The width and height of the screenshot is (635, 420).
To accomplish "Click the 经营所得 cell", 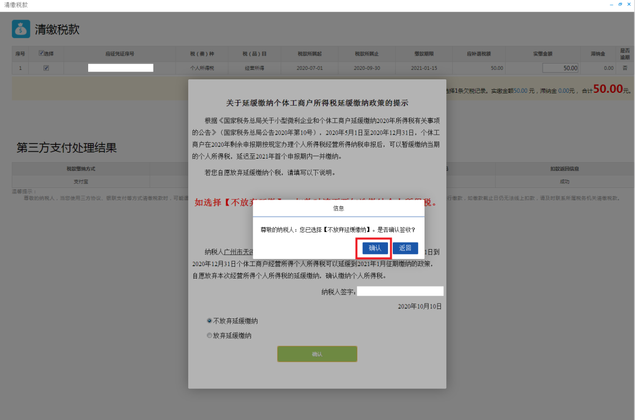I will click(255, 68).
